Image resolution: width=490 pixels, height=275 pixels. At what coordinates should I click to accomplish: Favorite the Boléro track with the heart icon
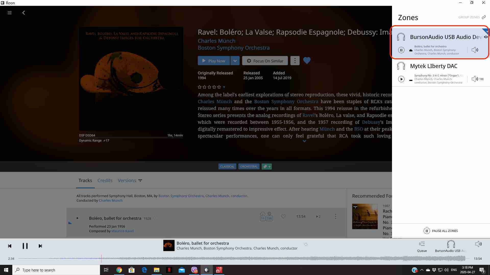point(283,216)
